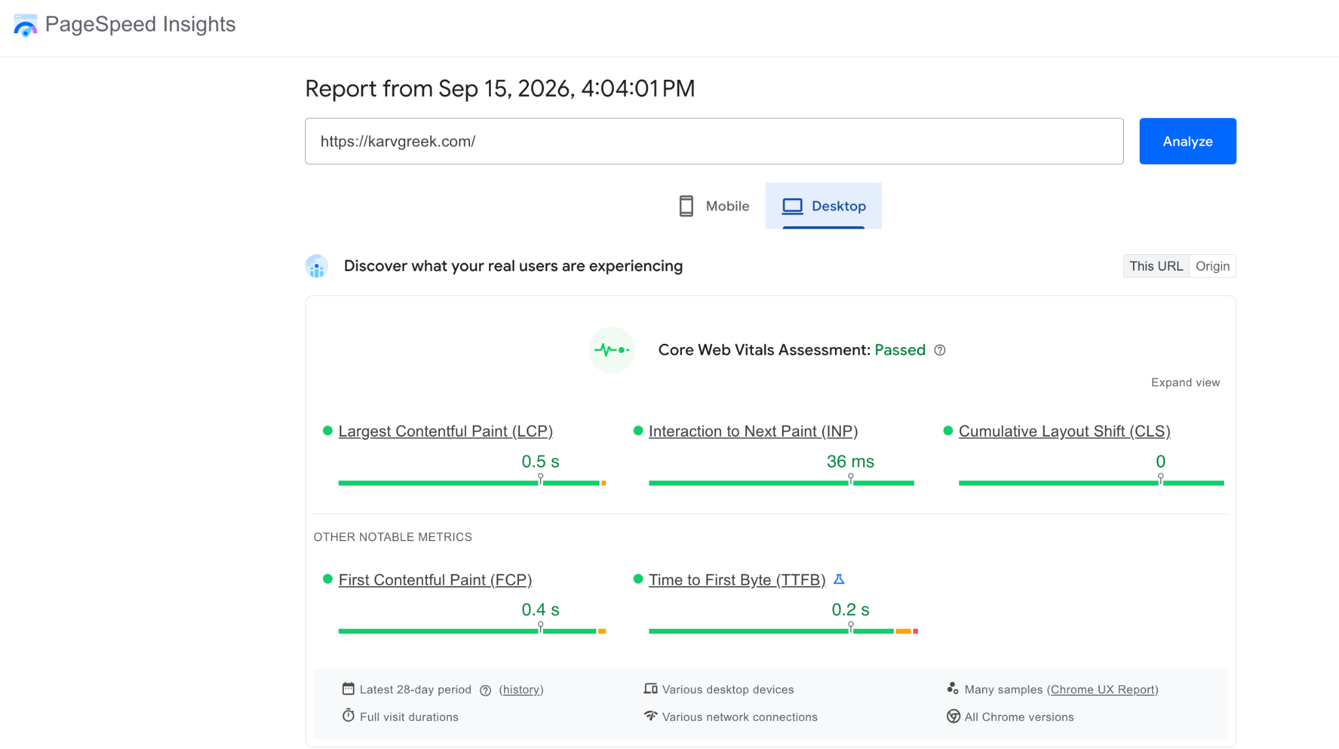Select the Desktop tab
Viewport: 1339px width, 749px height.
click(x=824, y=206)
